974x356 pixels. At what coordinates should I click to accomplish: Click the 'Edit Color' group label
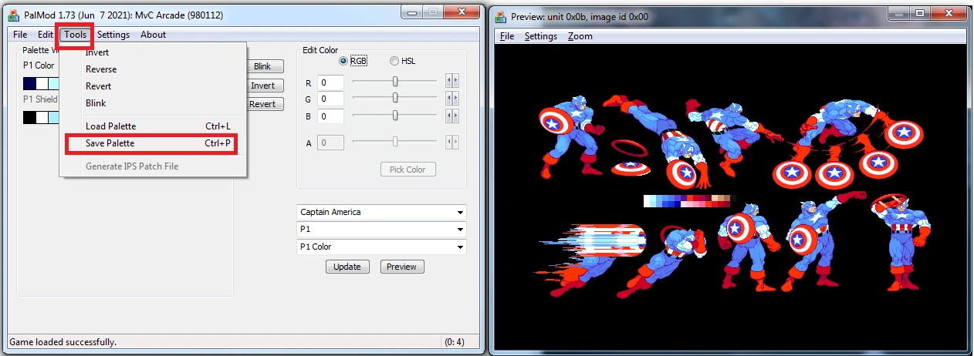[320, 50]
